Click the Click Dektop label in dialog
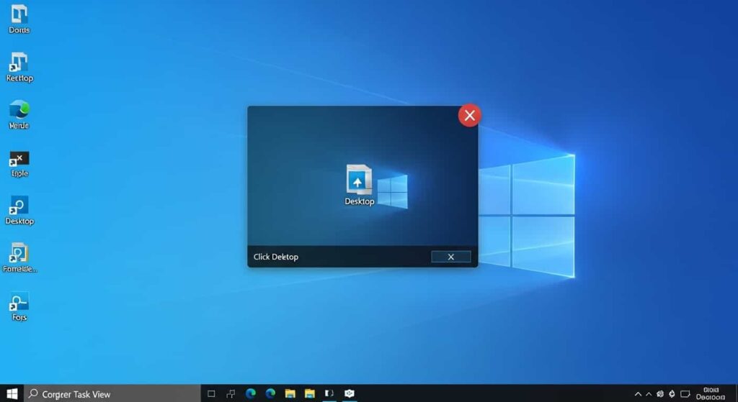This screenshot has height=402, width=738. pos(276,257)
